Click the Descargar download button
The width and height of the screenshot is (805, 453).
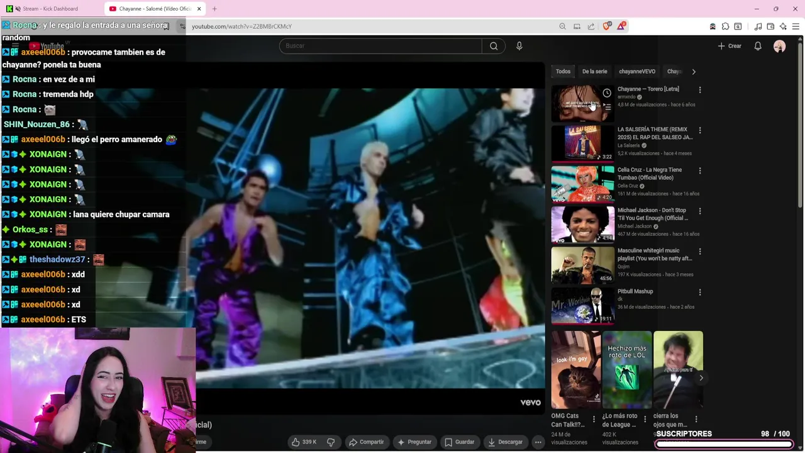[506, 442]
